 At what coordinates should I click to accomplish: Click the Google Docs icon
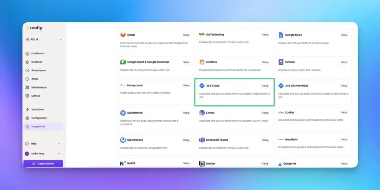281,35
